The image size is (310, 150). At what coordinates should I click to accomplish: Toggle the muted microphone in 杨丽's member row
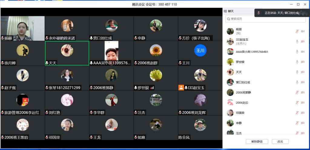[x=297, y=31]
